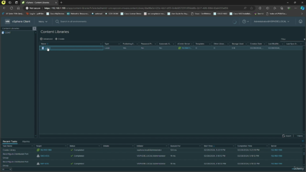Click the Export button below the table

coord(286,136)
